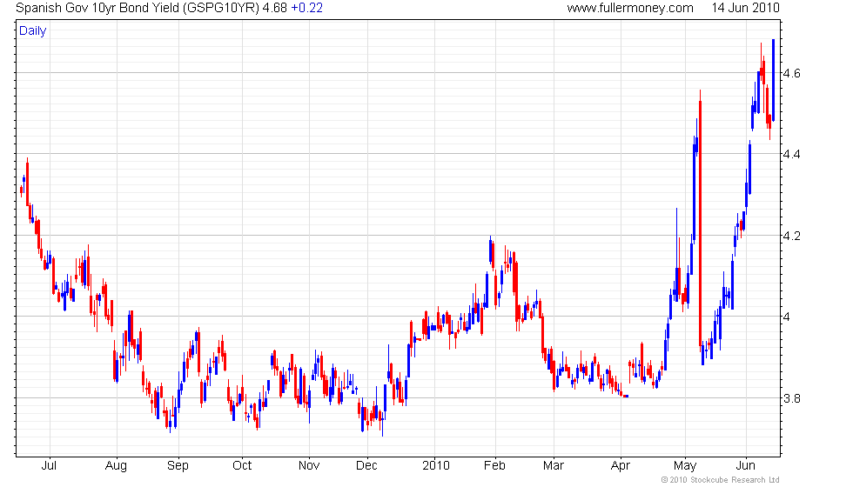The height and width of the screenshot is (487, 853).
Task: Click the Jul x-axis label
Action: (x=50, y=466)
